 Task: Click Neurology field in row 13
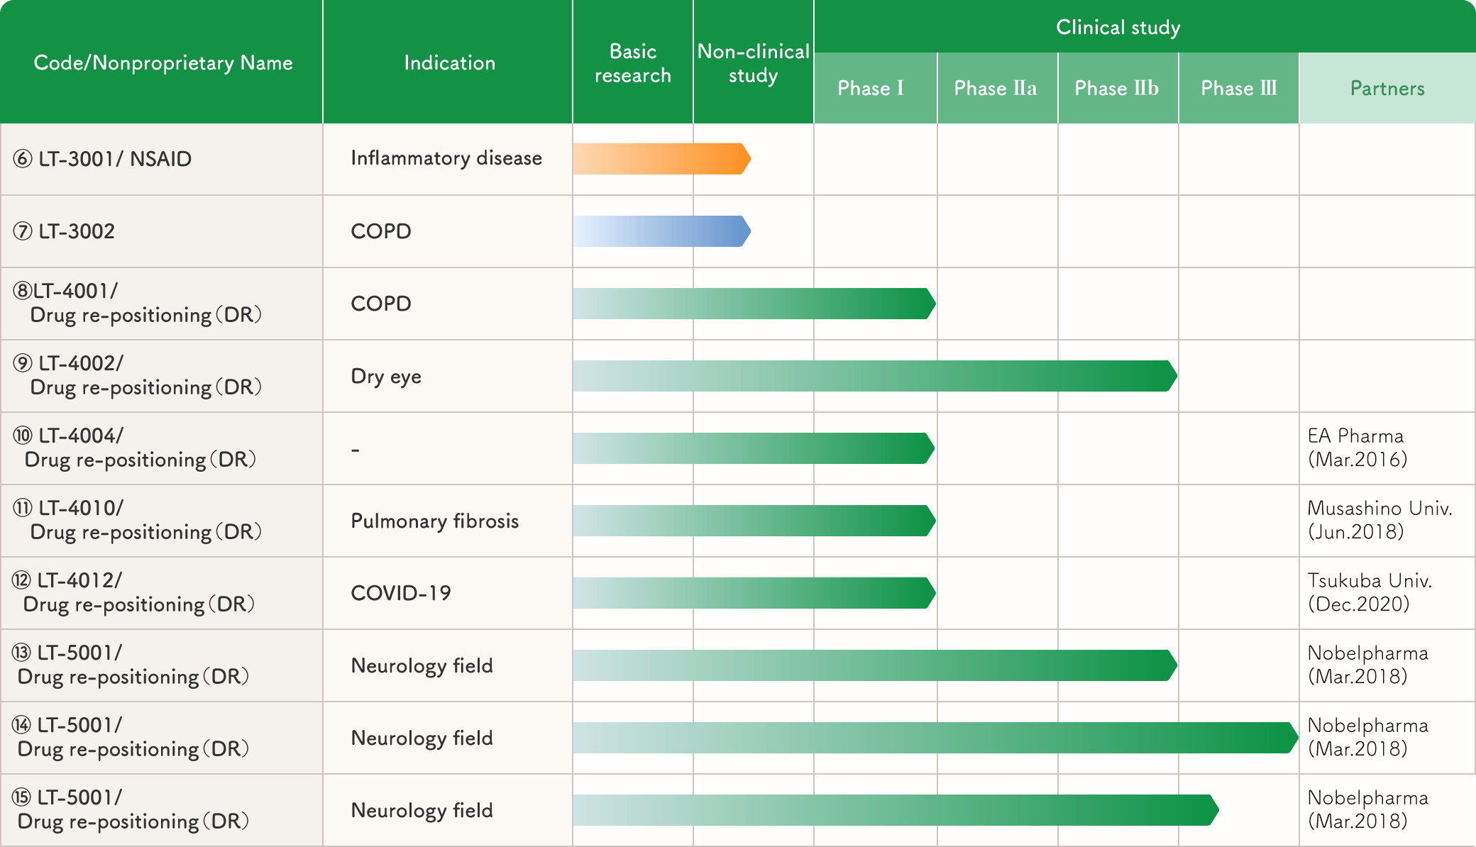tap(422, 666)
